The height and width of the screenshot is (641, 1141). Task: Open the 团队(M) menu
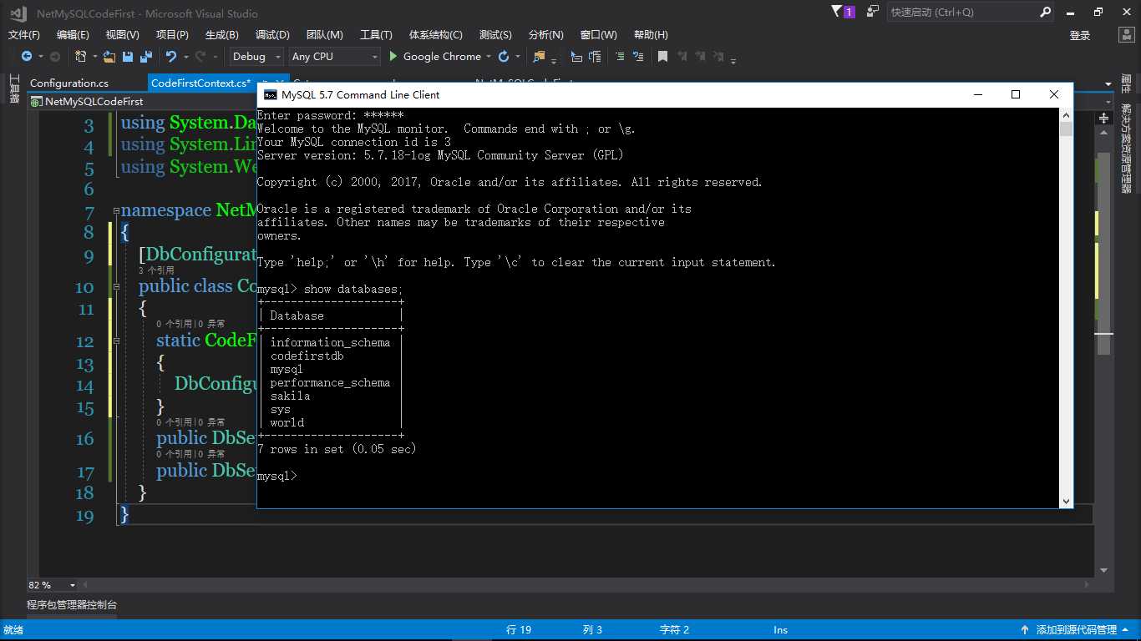(x=325, y=34)
